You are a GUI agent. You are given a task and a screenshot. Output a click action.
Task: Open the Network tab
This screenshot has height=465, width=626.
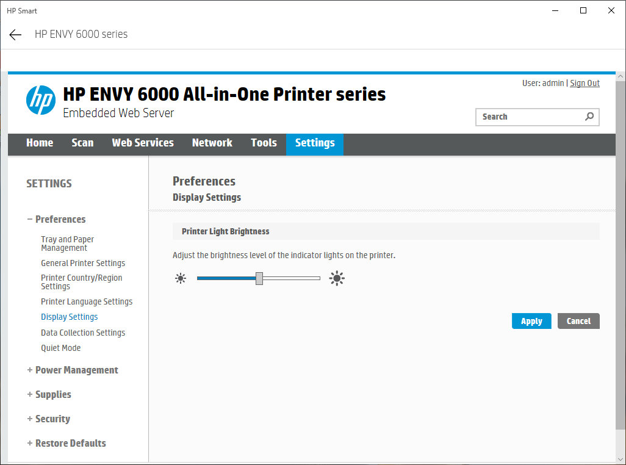point(212,143)
